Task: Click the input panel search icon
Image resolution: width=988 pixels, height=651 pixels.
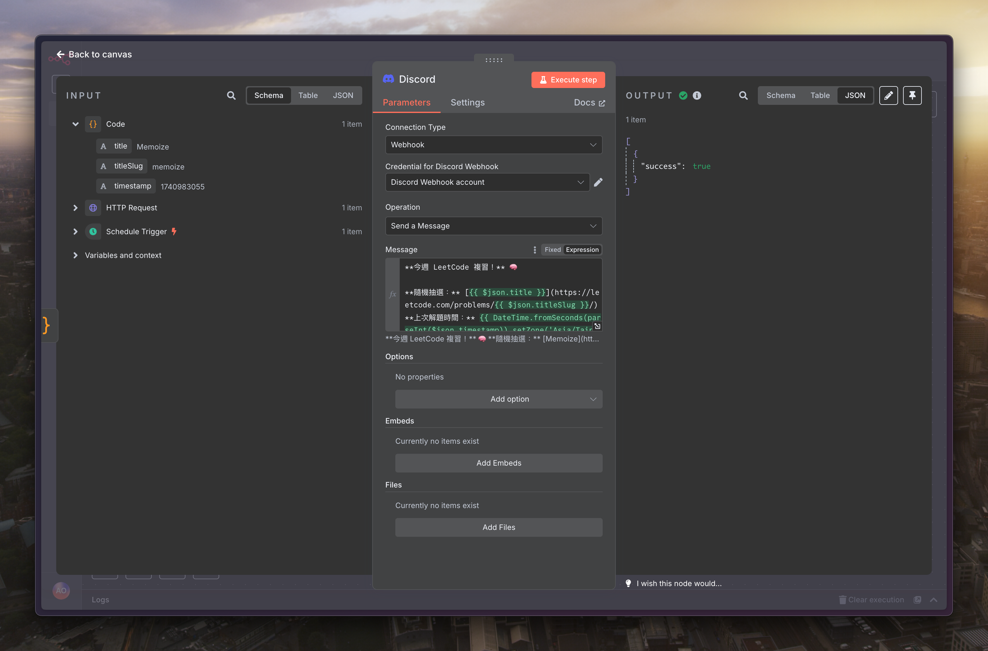Action: coord(231,95)
